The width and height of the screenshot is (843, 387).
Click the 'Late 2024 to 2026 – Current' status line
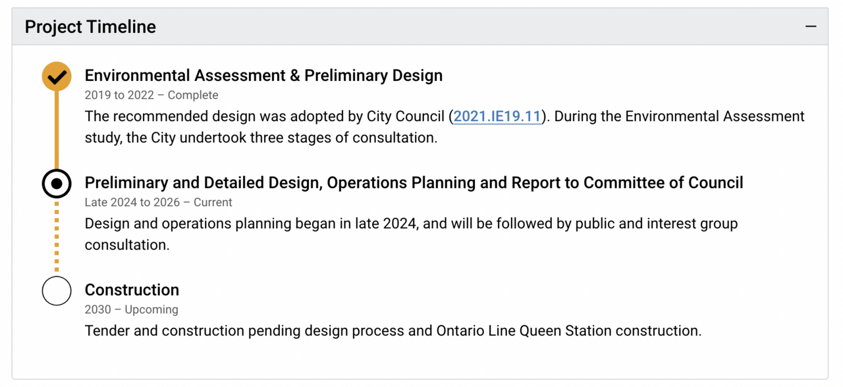[x=158, y=203]
